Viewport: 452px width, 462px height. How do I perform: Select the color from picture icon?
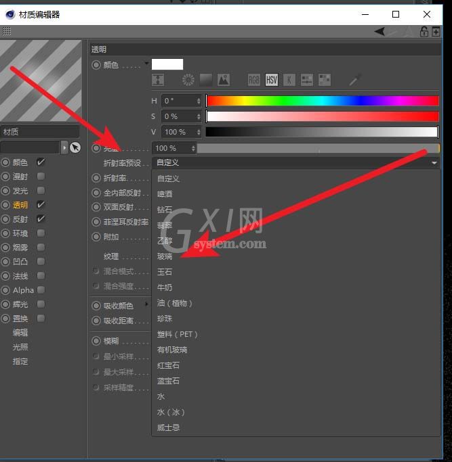[224, 80]
